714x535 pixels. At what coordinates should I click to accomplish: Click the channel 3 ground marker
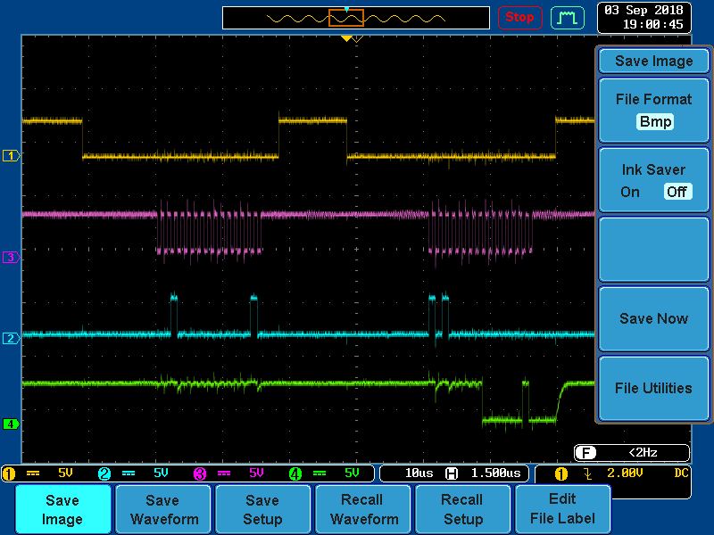tap(11, 258)
